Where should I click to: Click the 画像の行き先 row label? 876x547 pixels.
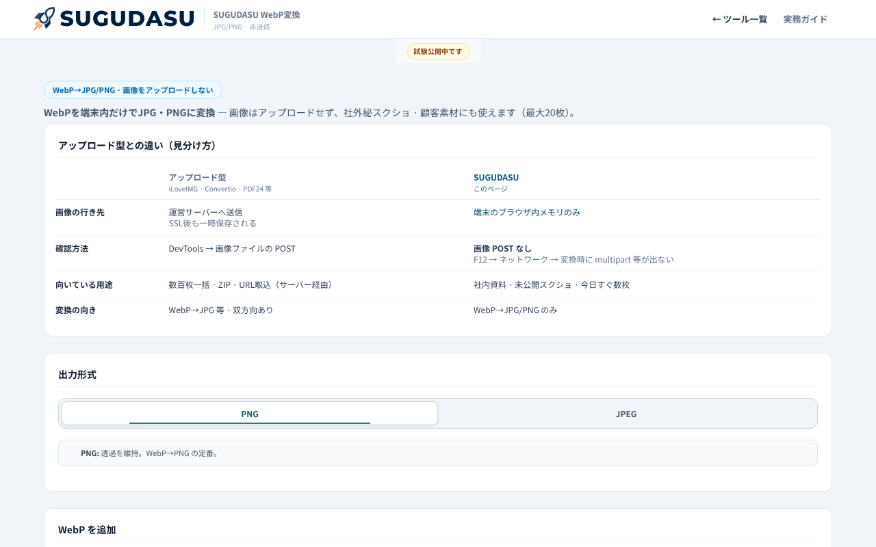80,212
